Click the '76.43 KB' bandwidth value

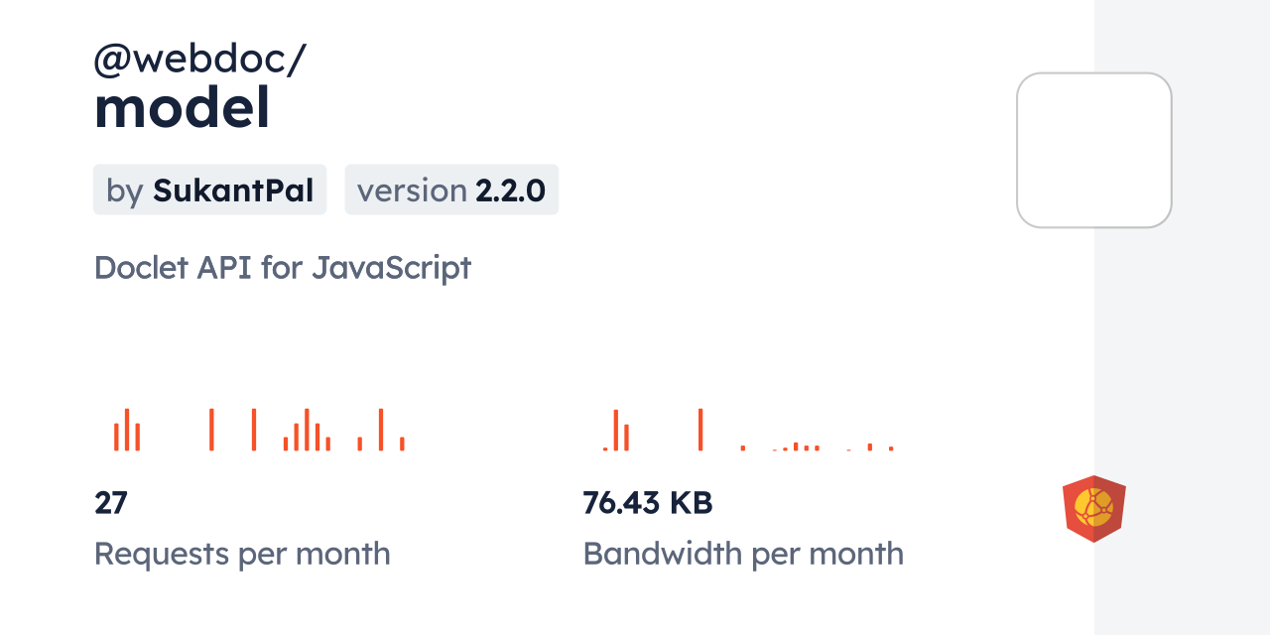click(647, 503)
